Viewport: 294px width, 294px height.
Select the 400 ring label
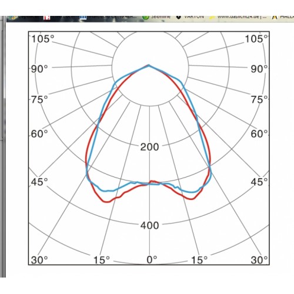coord(149,225)
